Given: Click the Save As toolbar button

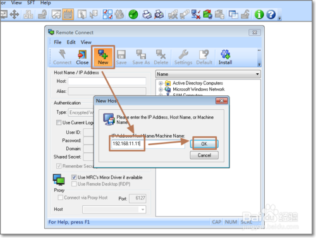Looking at the screenshot, I should [141, 57].
